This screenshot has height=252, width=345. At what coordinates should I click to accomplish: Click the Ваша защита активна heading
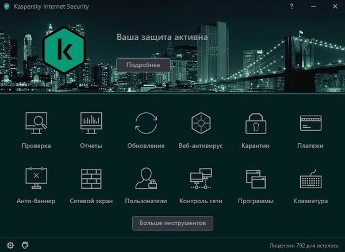162,37
